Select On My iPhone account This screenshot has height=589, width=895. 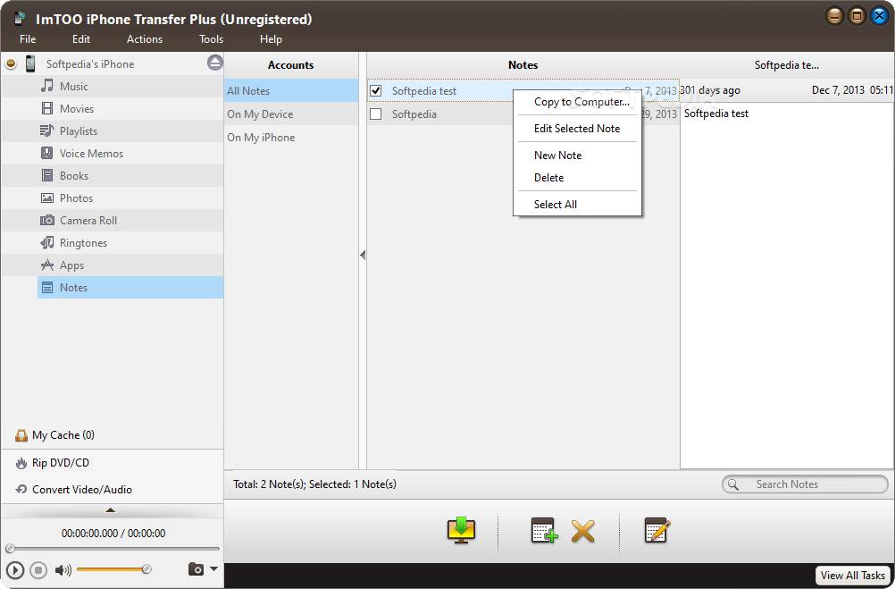[291, 137]
